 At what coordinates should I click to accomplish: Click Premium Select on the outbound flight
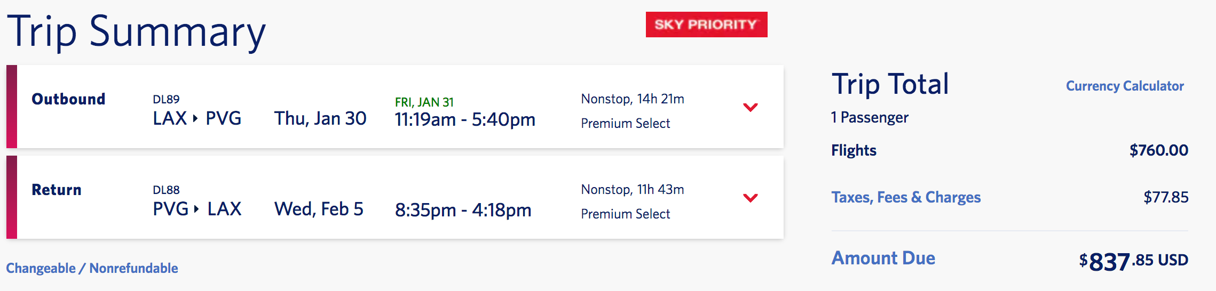[x=625, y=124]
